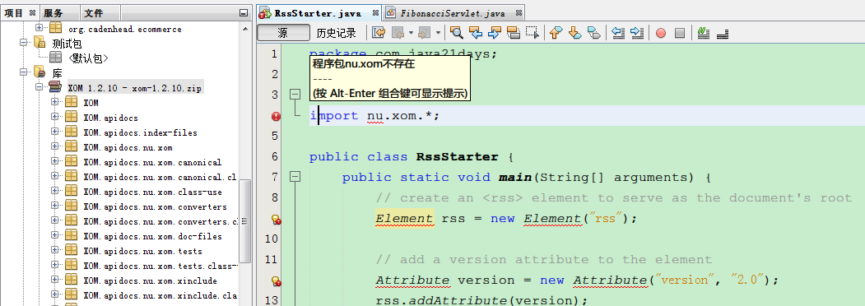Expand the XOM.apidocs.nu.xom.xinclude node
The height and width of the screenshot is (306, 865).
point(54,280)
